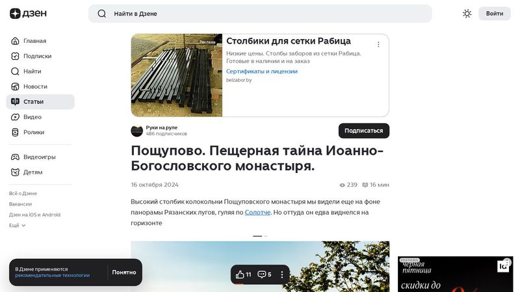
Task: Like the article with thumbs-up icon
Action: (244, 274)
